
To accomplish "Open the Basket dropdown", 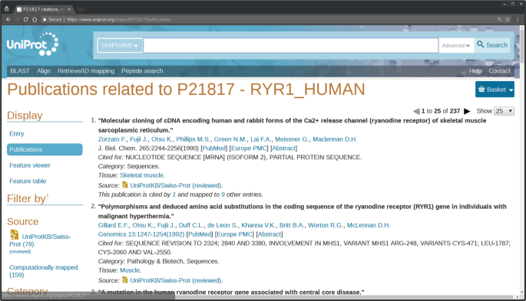I will (x=495, y=90).
